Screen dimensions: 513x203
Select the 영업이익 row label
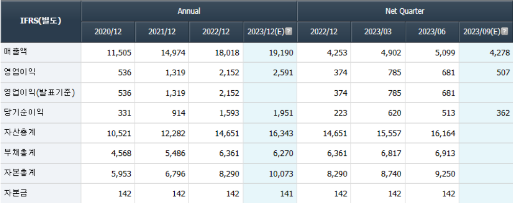coord(19,72)
